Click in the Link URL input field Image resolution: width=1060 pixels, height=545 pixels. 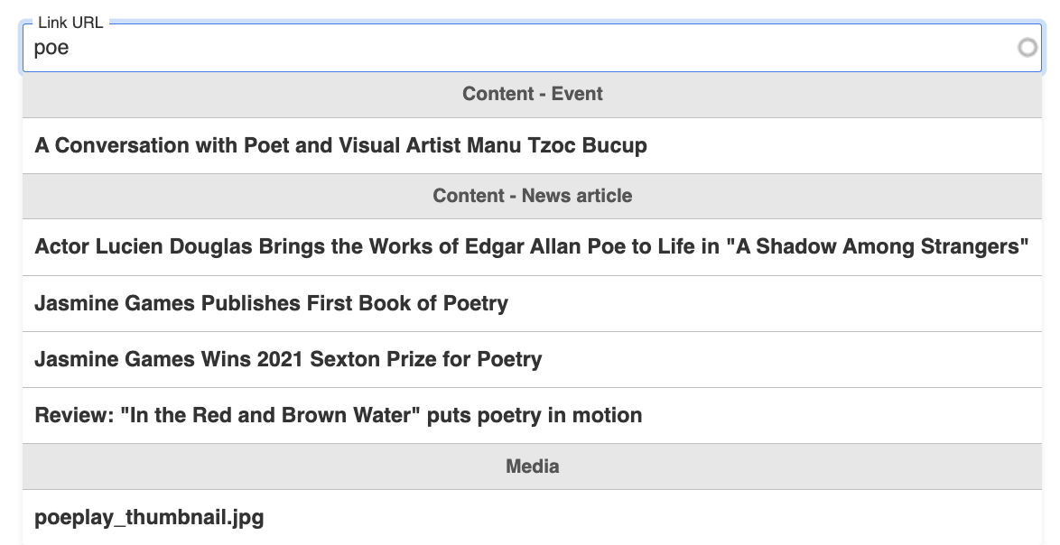pyautogui.click(x=361, y=48)
